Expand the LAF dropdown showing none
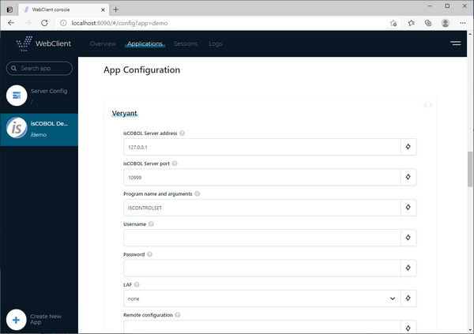Image resolution: width=474 pixels, height=334 pixels. coord(261,298)
